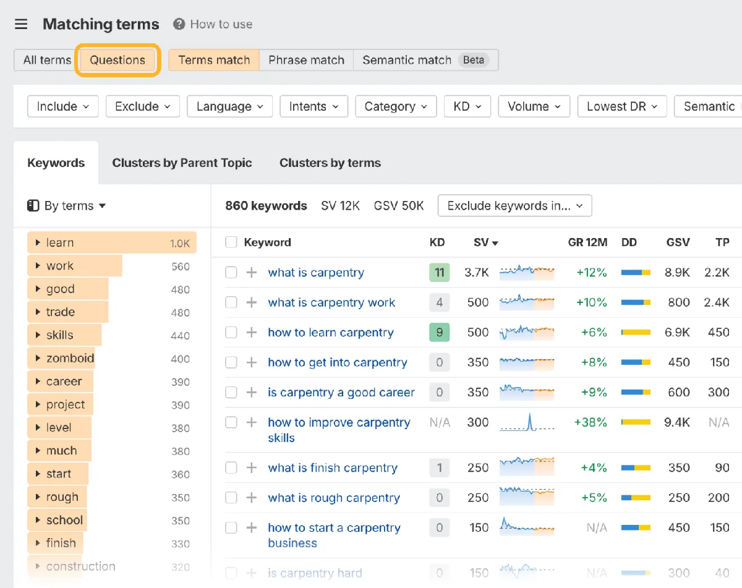Click the KD badge 9 for 'how to learn carpentry'

pyautogui.click(x=440, y=333)
